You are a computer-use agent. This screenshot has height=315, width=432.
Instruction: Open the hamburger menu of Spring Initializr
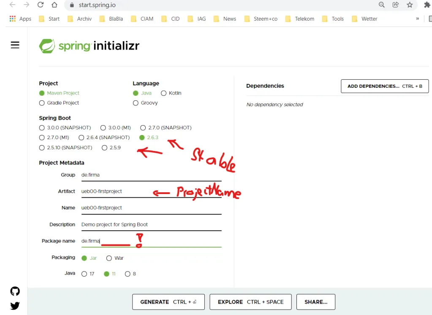[15, 45]
